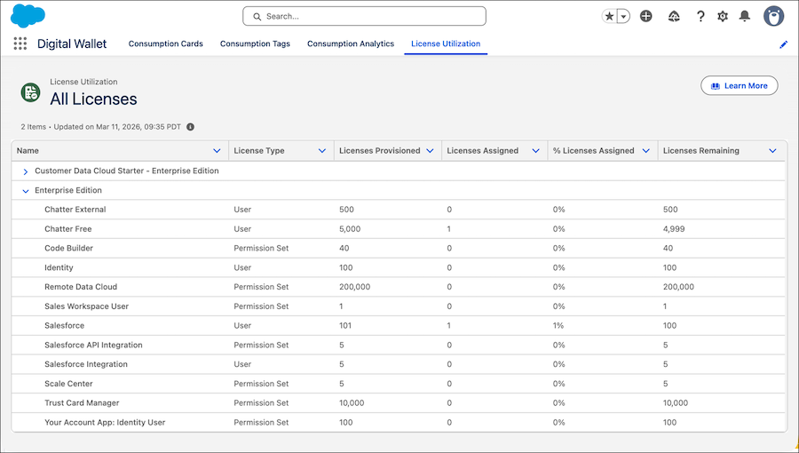Click the updated on Mar 11 timestamp
The height and width of the screenshot is (453, 799).
117,127
